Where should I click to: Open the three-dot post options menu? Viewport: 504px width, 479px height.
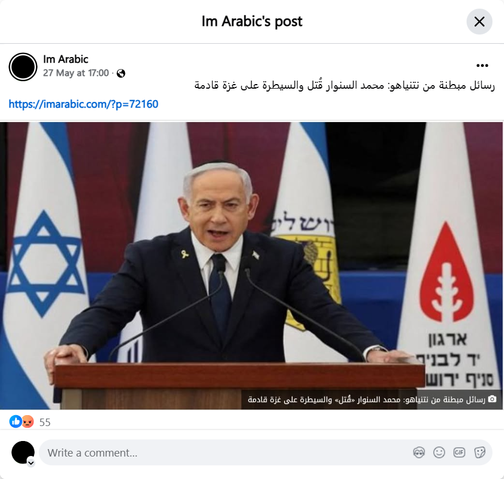pyautogui.click(x=482, y=66)
